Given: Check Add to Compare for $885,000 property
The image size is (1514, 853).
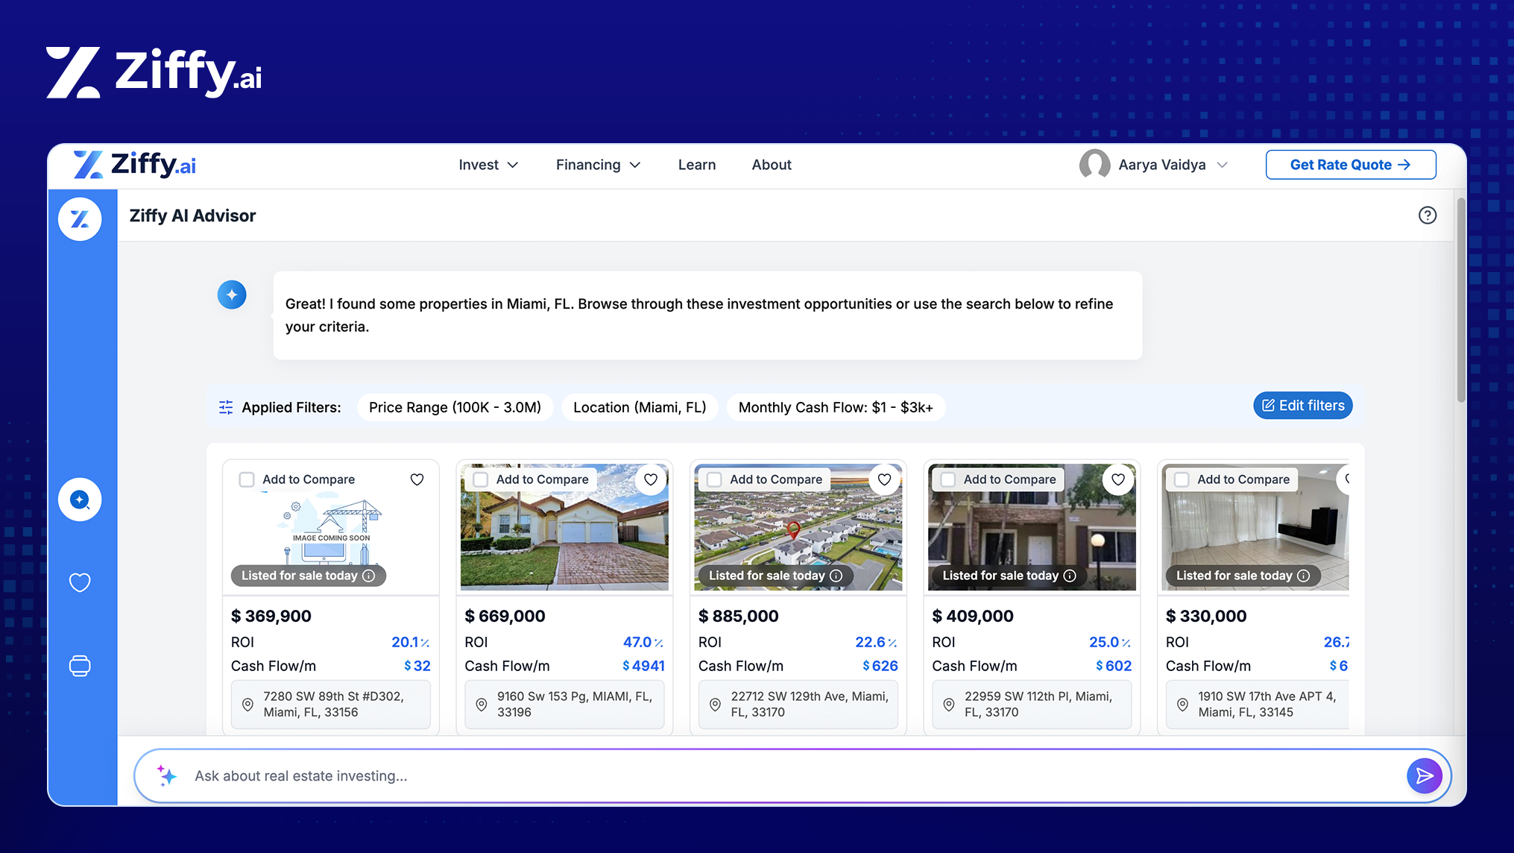Looking at the screenshot, I should click(714, 479).
